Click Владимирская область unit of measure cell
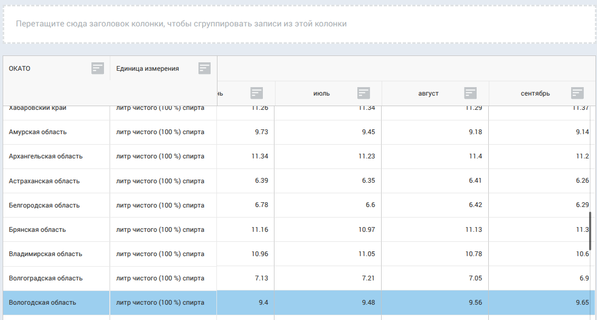 pyautogui.click(x=160, y=254)
